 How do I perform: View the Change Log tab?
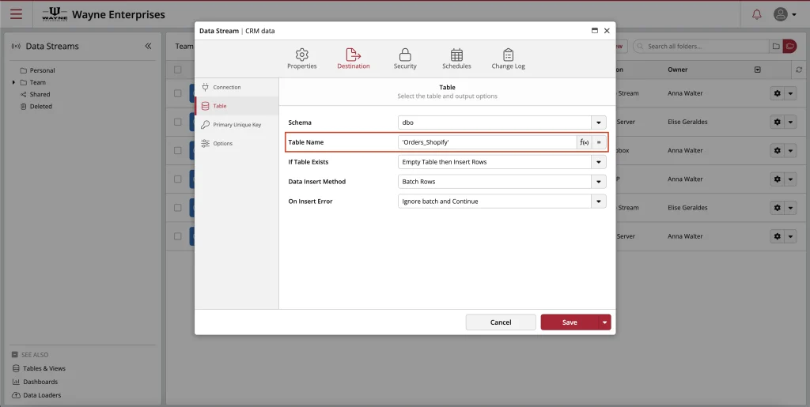tap(509, 58)
